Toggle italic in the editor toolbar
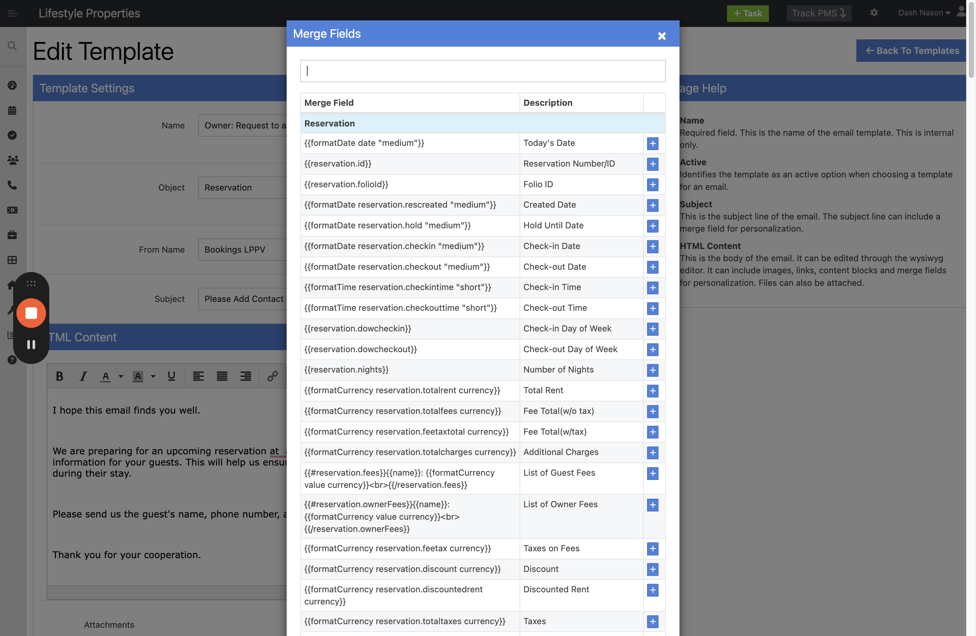The height and width of the screenshot is (636, 976). [83, 376]
